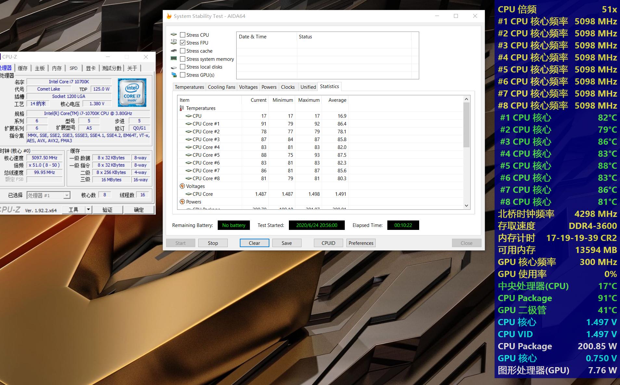
Task: Open the 主板 tab in CPU-Z
Action: click(40, 68)
